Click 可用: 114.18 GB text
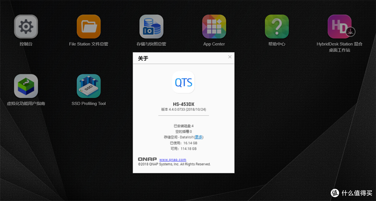 183,149
